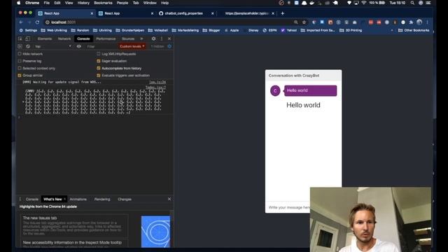
Task: Disable the Group similar checkbox
Action: coord(20,76)
